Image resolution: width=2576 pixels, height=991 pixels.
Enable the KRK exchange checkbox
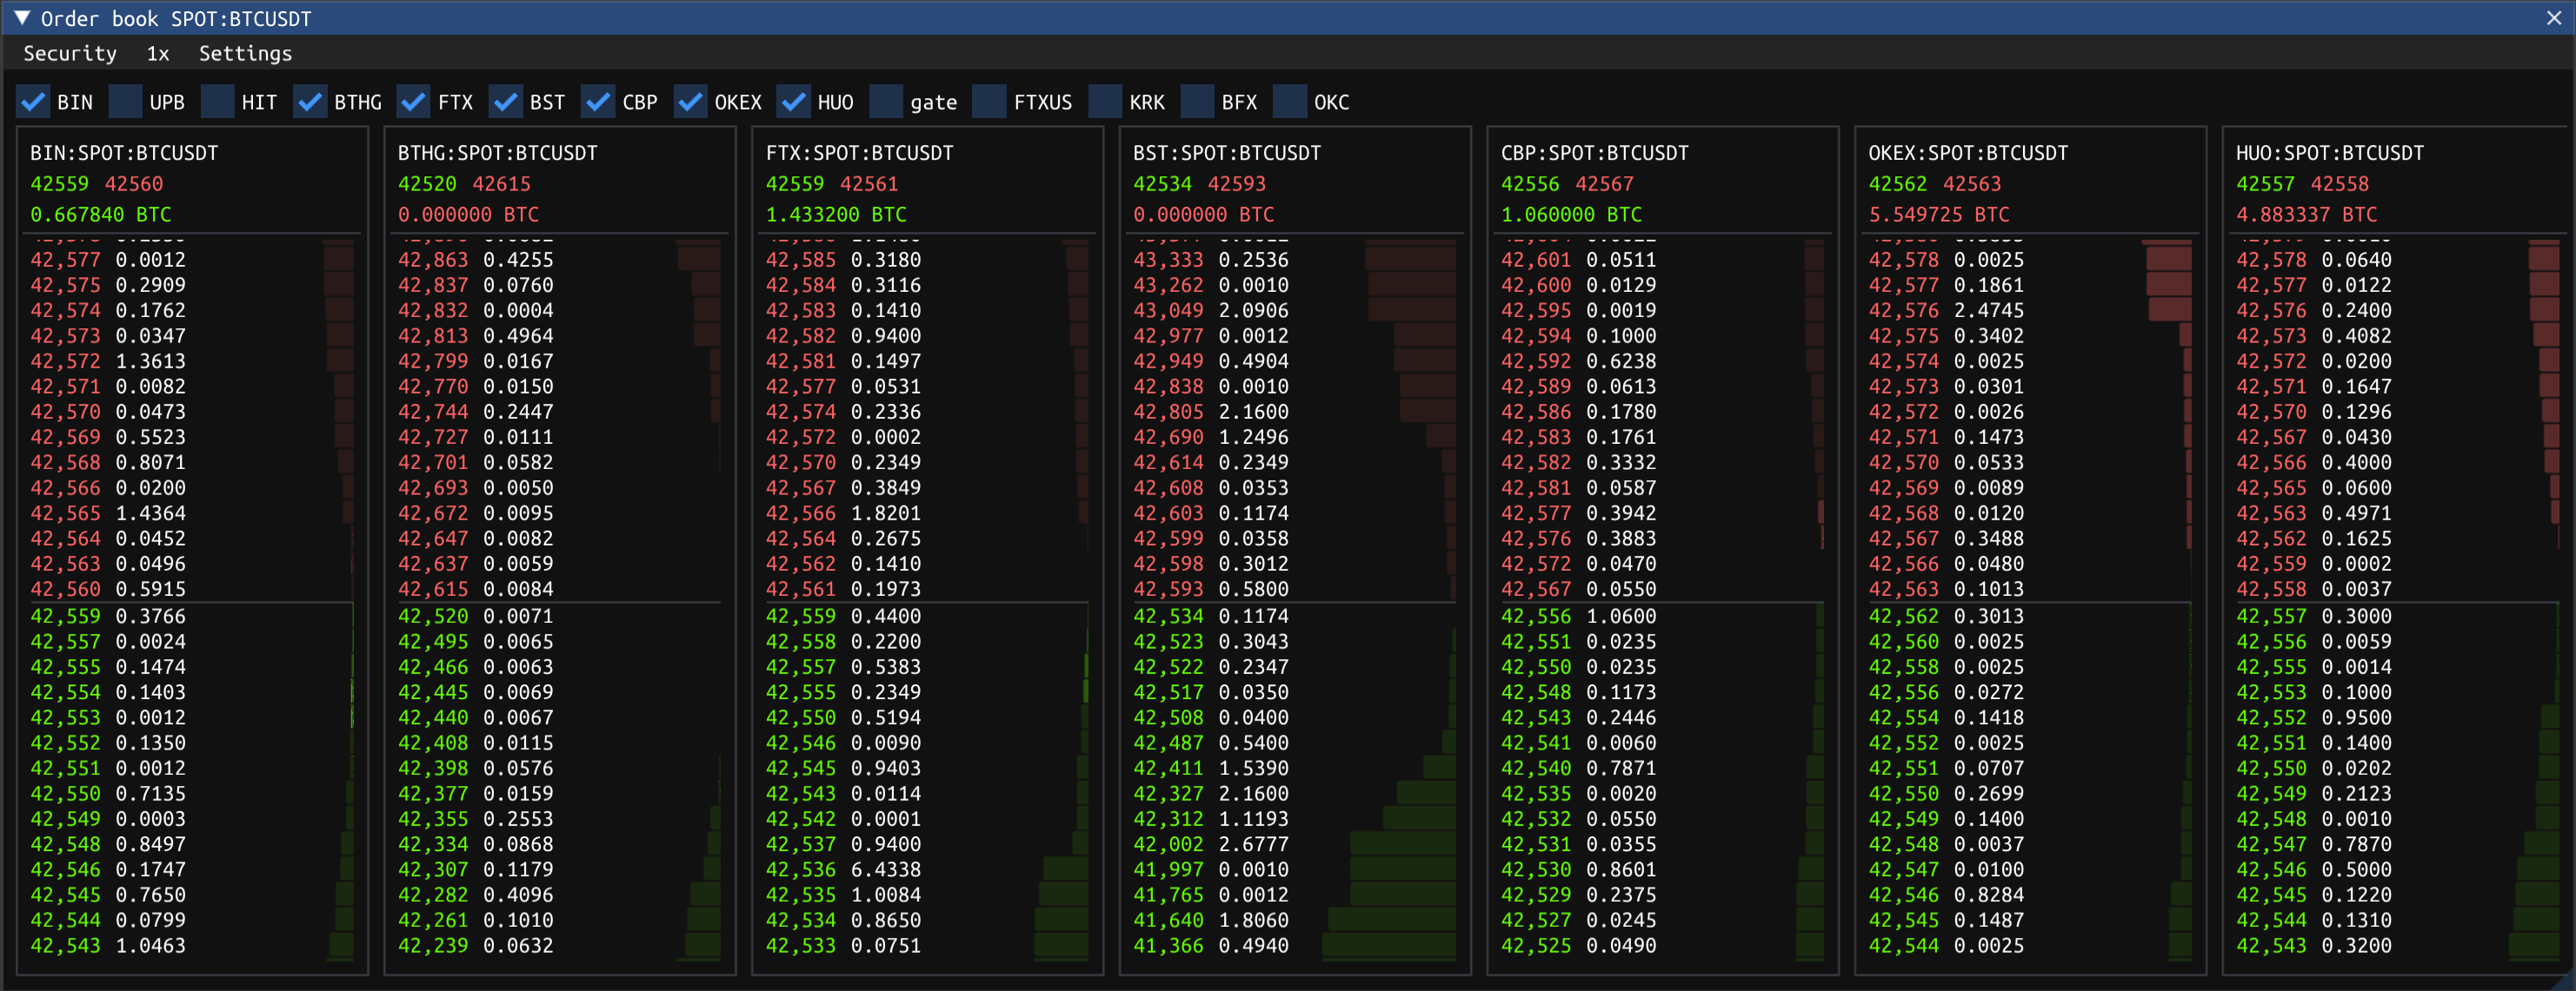tap(1105, 102)
